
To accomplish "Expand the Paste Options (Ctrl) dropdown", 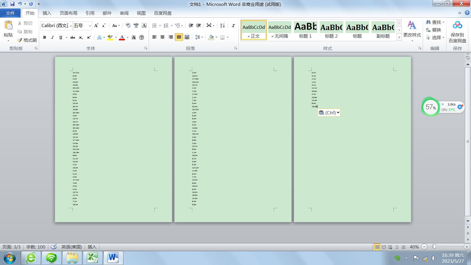I will (x=338, y=113).
